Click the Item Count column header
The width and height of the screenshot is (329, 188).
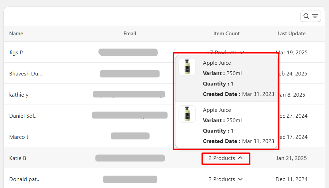[x=226, y=34]
